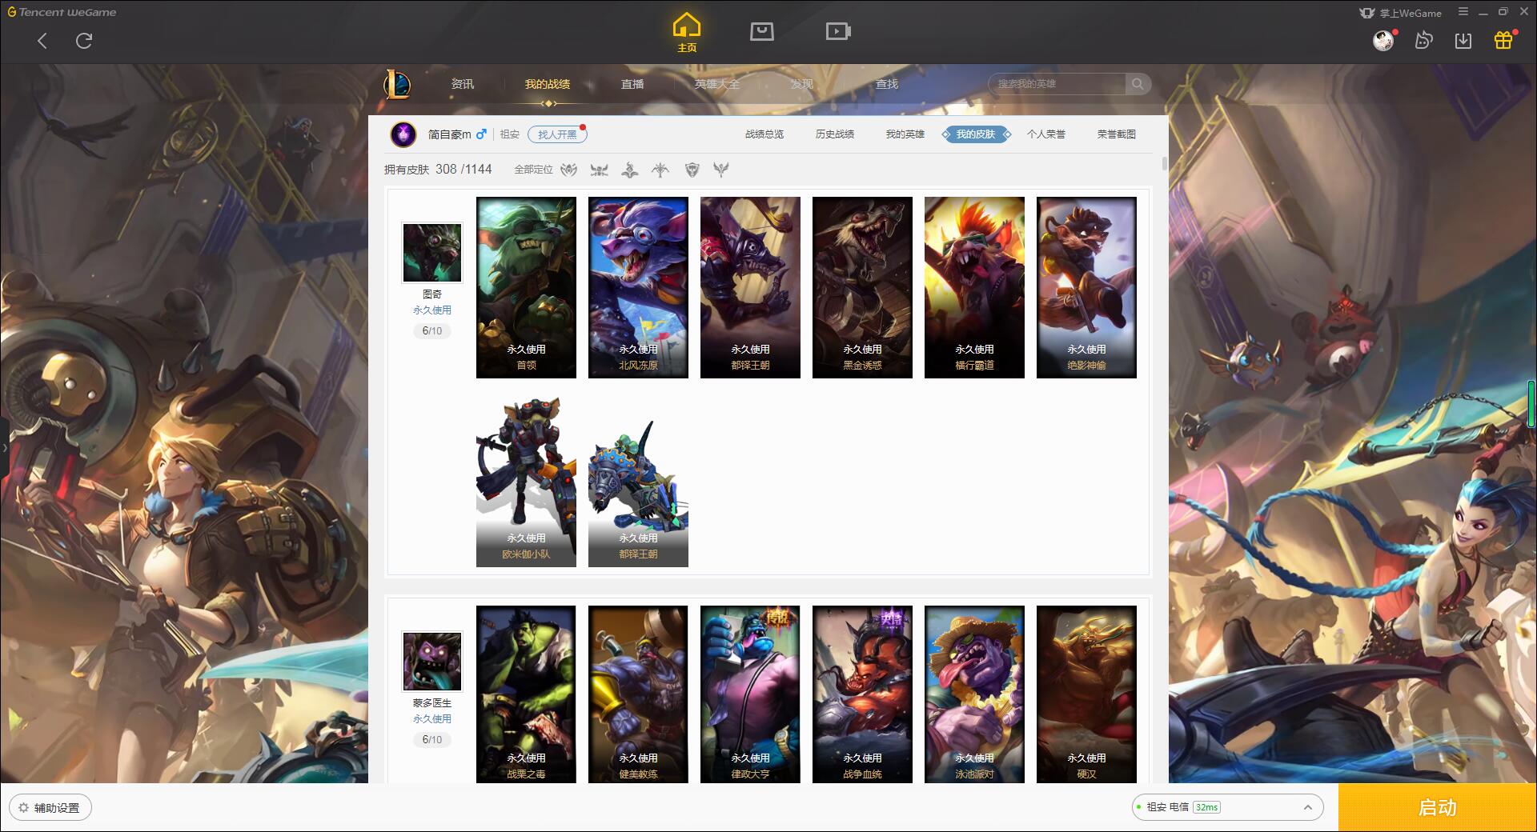Click 永久使用 link under 图奇
Screen dimensions: 1537x832
pos(432,310)
